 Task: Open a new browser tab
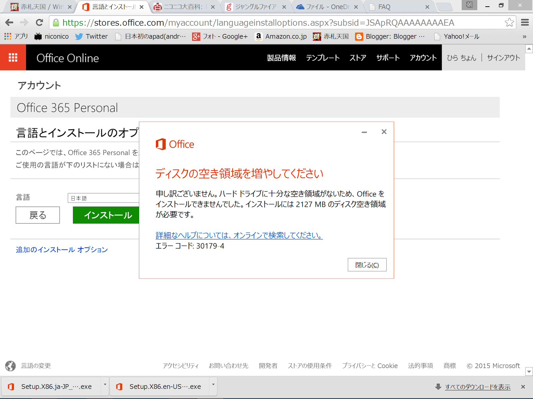coord(444,7)
